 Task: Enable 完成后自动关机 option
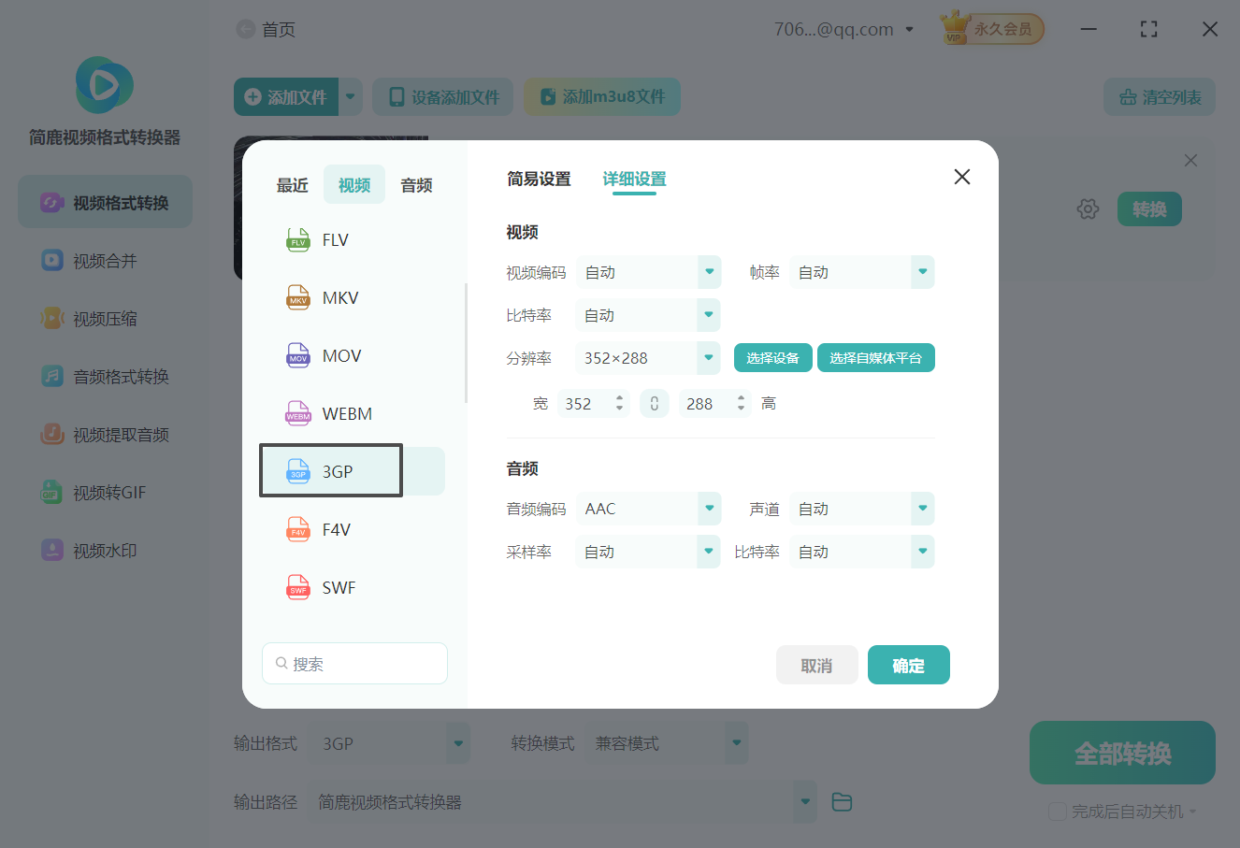[1058, 812]
